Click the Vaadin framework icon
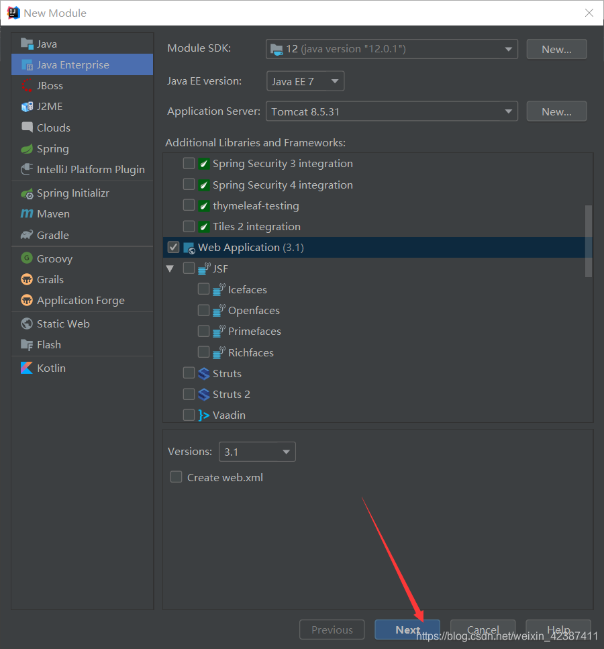The width and height of the screenshot is (604, 649). 203,415
